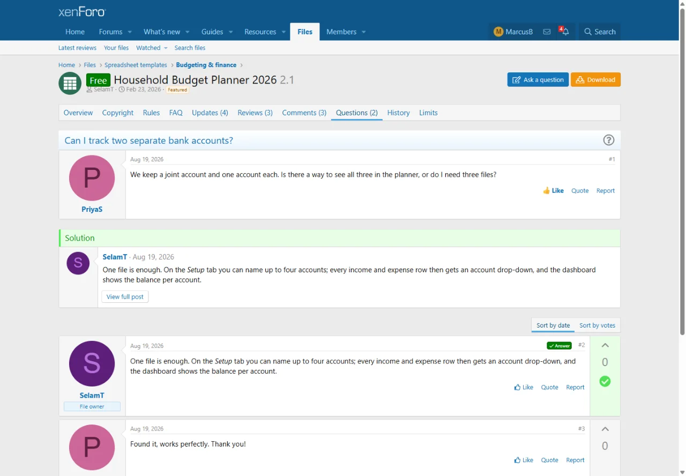Image resolution: width=686 pixels, height=476 pixels.
Task: Click the question mark help icon
Action: (x=608, y=140)
